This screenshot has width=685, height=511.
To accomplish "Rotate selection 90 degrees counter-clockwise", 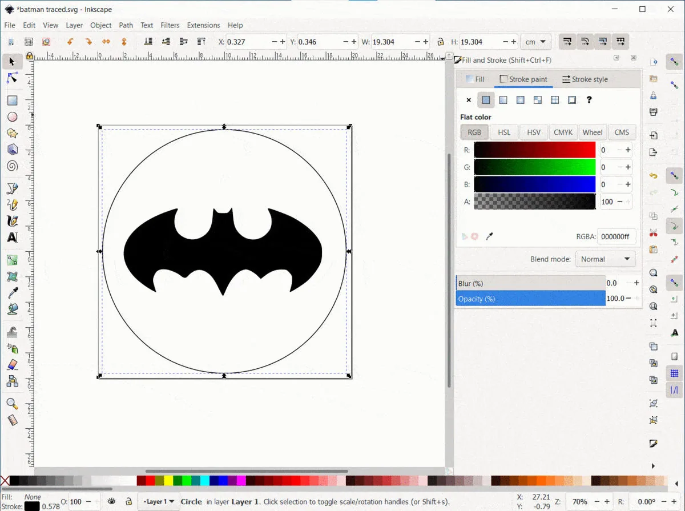I will (71, 42).
